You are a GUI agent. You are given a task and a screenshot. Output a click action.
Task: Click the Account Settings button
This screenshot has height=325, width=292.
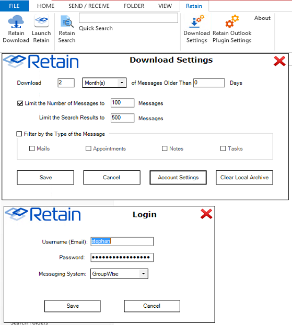(x=178, y=178)
